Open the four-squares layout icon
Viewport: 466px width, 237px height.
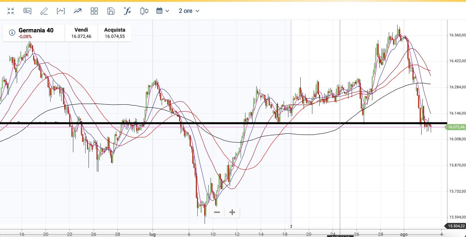point(94,11)
